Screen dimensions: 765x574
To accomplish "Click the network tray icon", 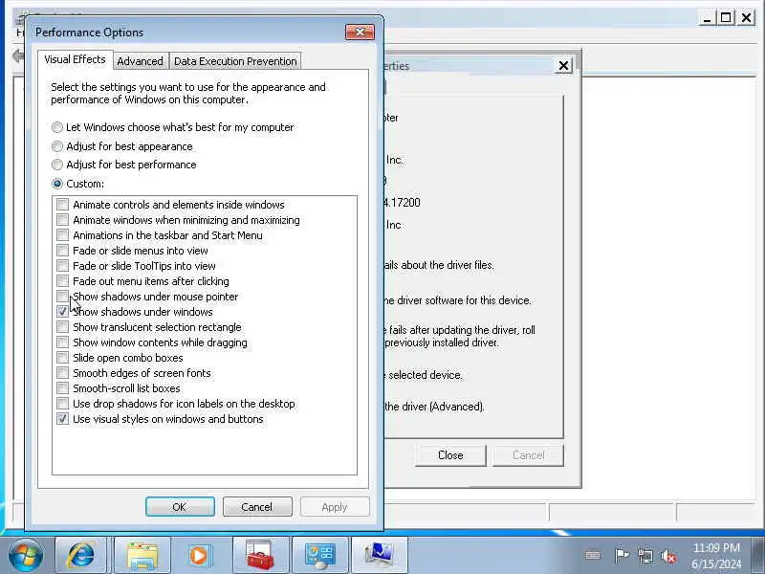I will pyautogui.click(x=645, y=556).
